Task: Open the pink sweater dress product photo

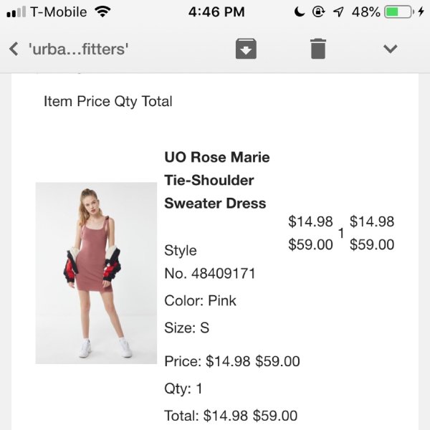Action: pyautogui.click(x=96, y=273)
